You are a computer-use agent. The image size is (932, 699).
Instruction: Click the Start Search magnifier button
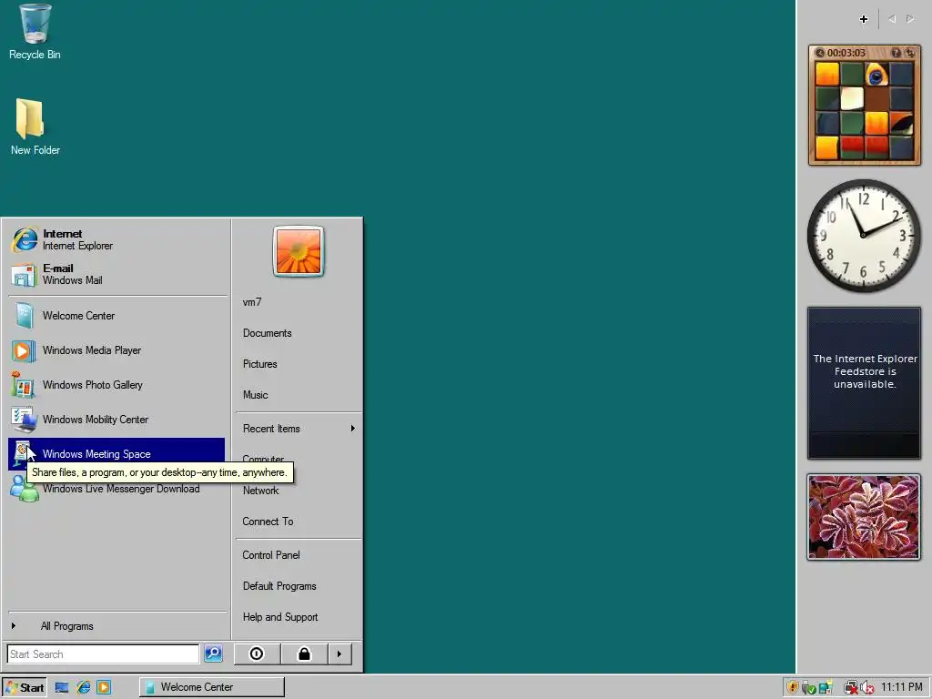pos(213,653)
